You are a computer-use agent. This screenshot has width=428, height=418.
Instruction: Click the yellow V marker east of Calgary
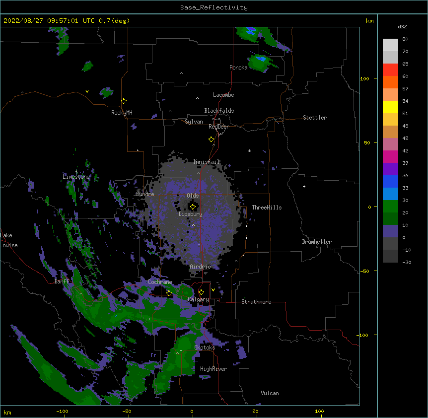tap(213, 290)
